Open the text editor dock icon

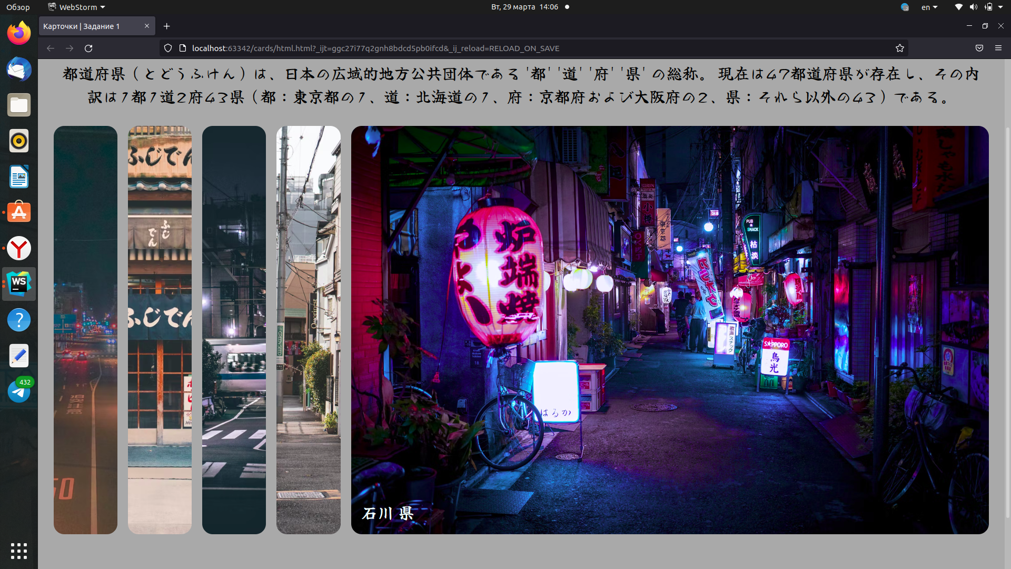pyautogui.click(x=19, y=356)
